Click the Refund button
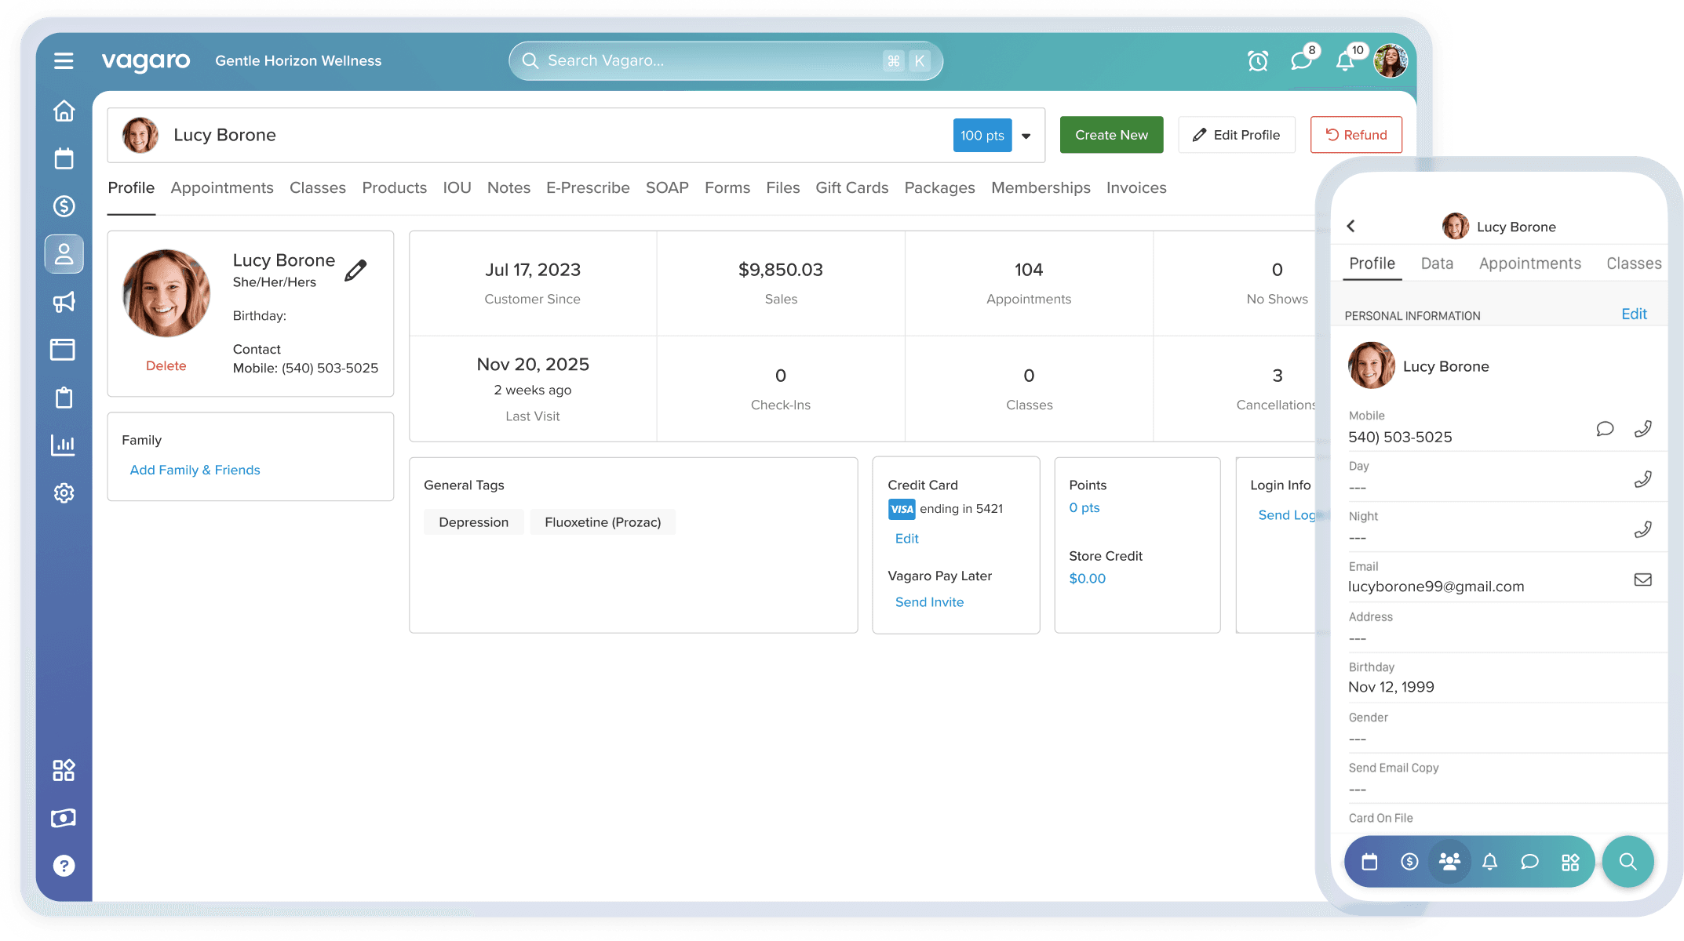The height and width of the screenshot is (941, 1684). click(1356, 135)
